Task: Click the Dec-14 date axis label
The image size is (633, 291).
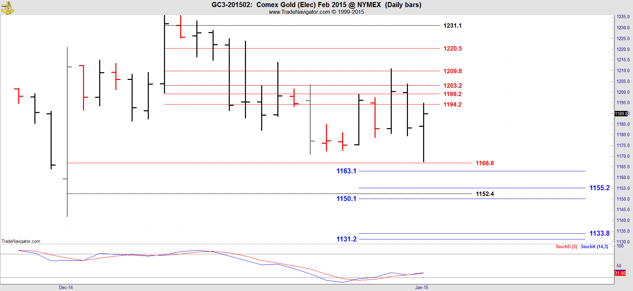Action: pos(66,287)
